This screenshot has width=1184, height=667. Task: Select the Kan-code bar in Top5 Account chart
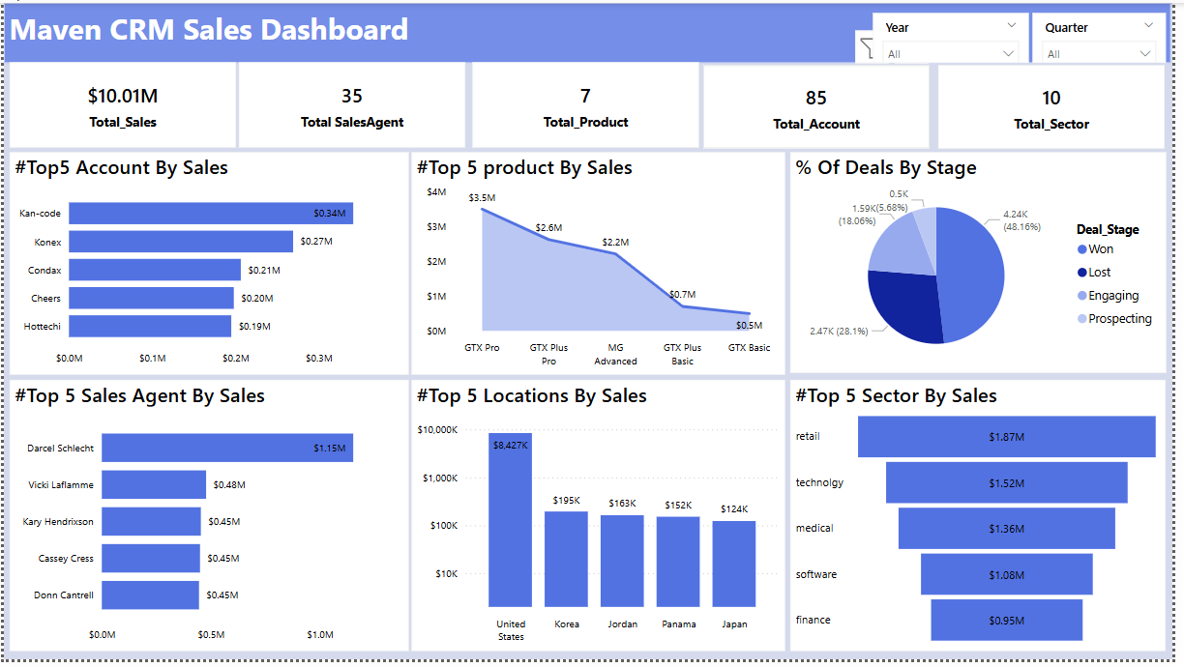[210, 214]
